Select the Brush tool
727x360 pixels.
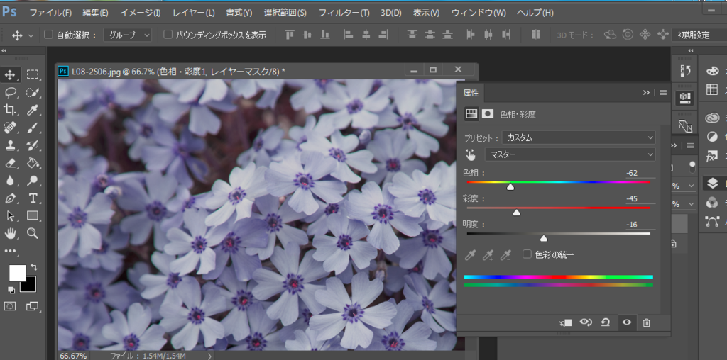click(33, 128)
